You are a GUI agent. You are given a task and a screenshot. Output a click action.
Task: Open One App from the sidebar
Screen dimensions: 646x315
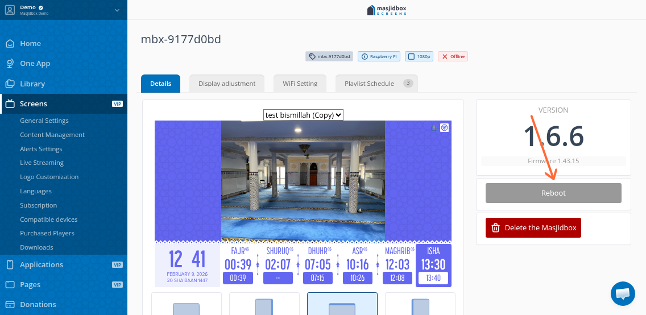click(x=35, y=64)
